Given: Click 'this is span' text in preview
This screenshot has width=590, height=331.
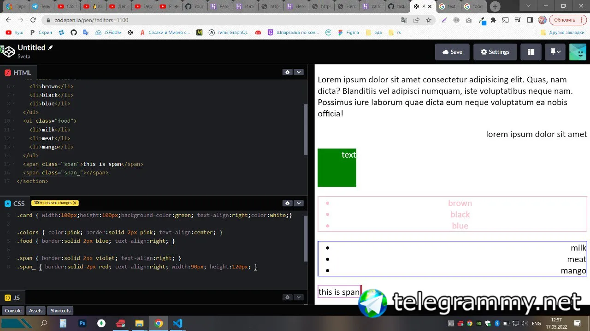Looking at the screenshot, I should click(x=339, y=292).
